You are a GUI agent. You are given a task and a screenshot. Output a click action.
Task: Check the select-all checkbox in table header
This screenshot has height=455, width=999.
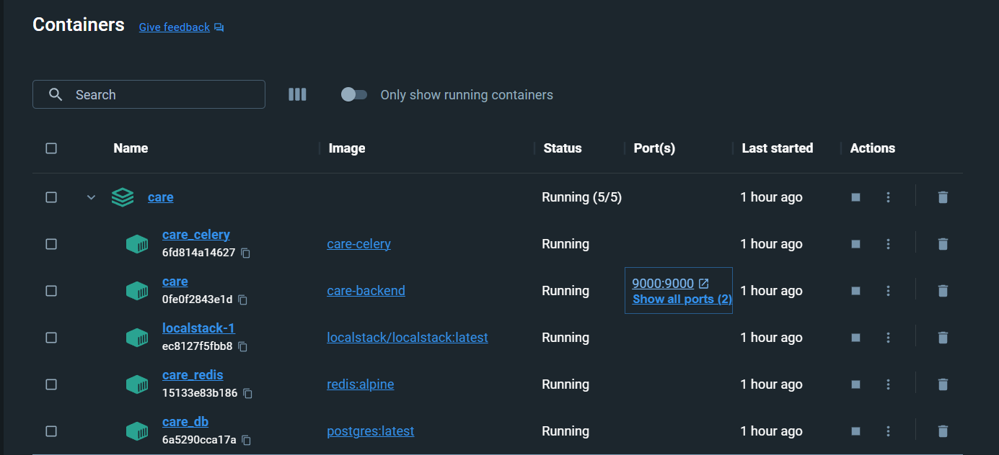pos(51,148)
